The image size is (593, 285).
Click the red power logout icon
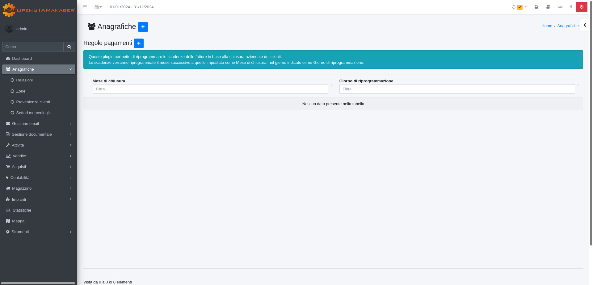[581, 7]
